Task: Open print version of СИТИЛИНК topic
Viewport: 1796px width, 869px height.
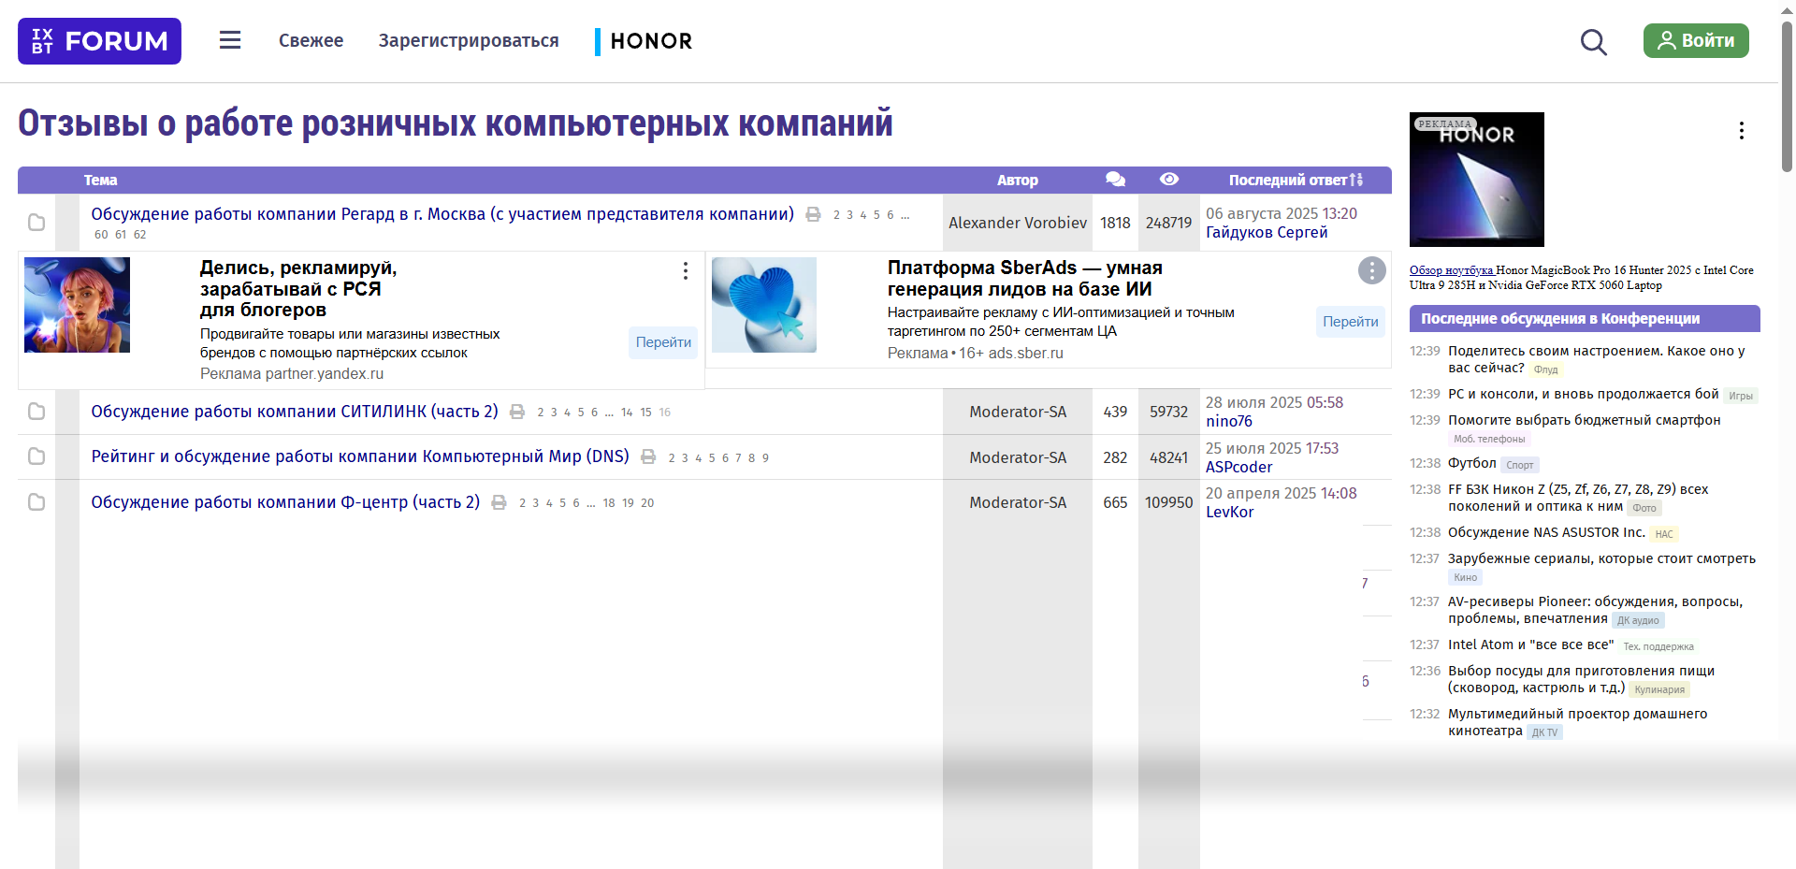Action: [517, 412]
